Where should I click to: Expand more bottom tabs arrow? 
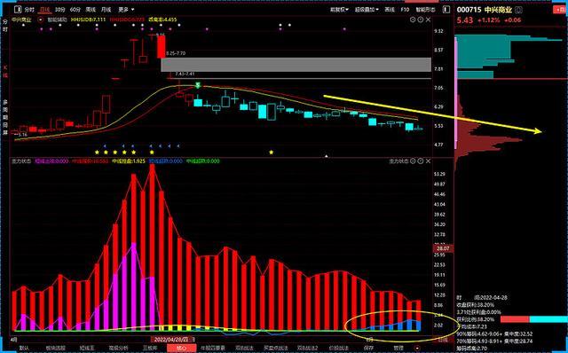[418, 349]
